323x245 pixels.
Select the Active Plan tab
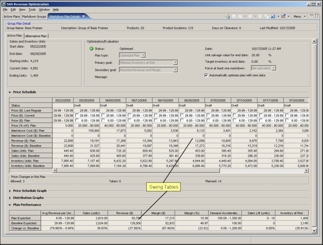point(14,36)
